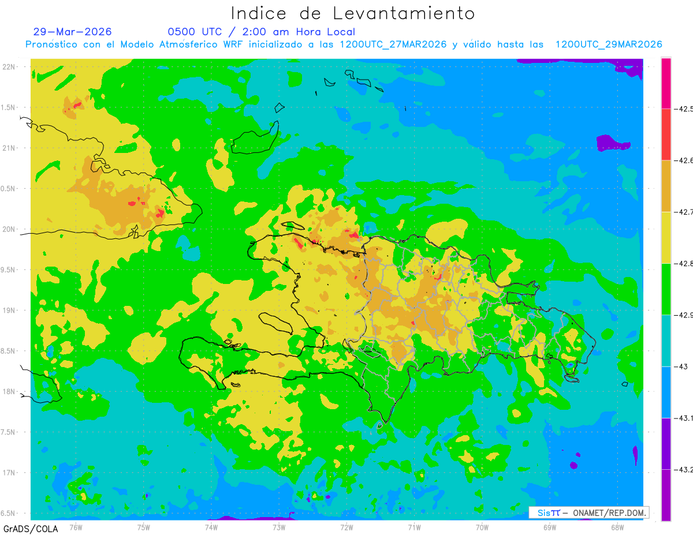
Task: Pick the orange legend swatch above -42.7
Action: pyautogui.click(x=666, y=186)
